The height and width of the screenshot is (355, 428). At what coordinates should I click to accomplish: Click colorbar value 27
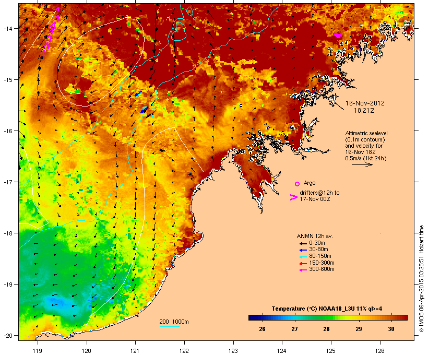point(294,329)
